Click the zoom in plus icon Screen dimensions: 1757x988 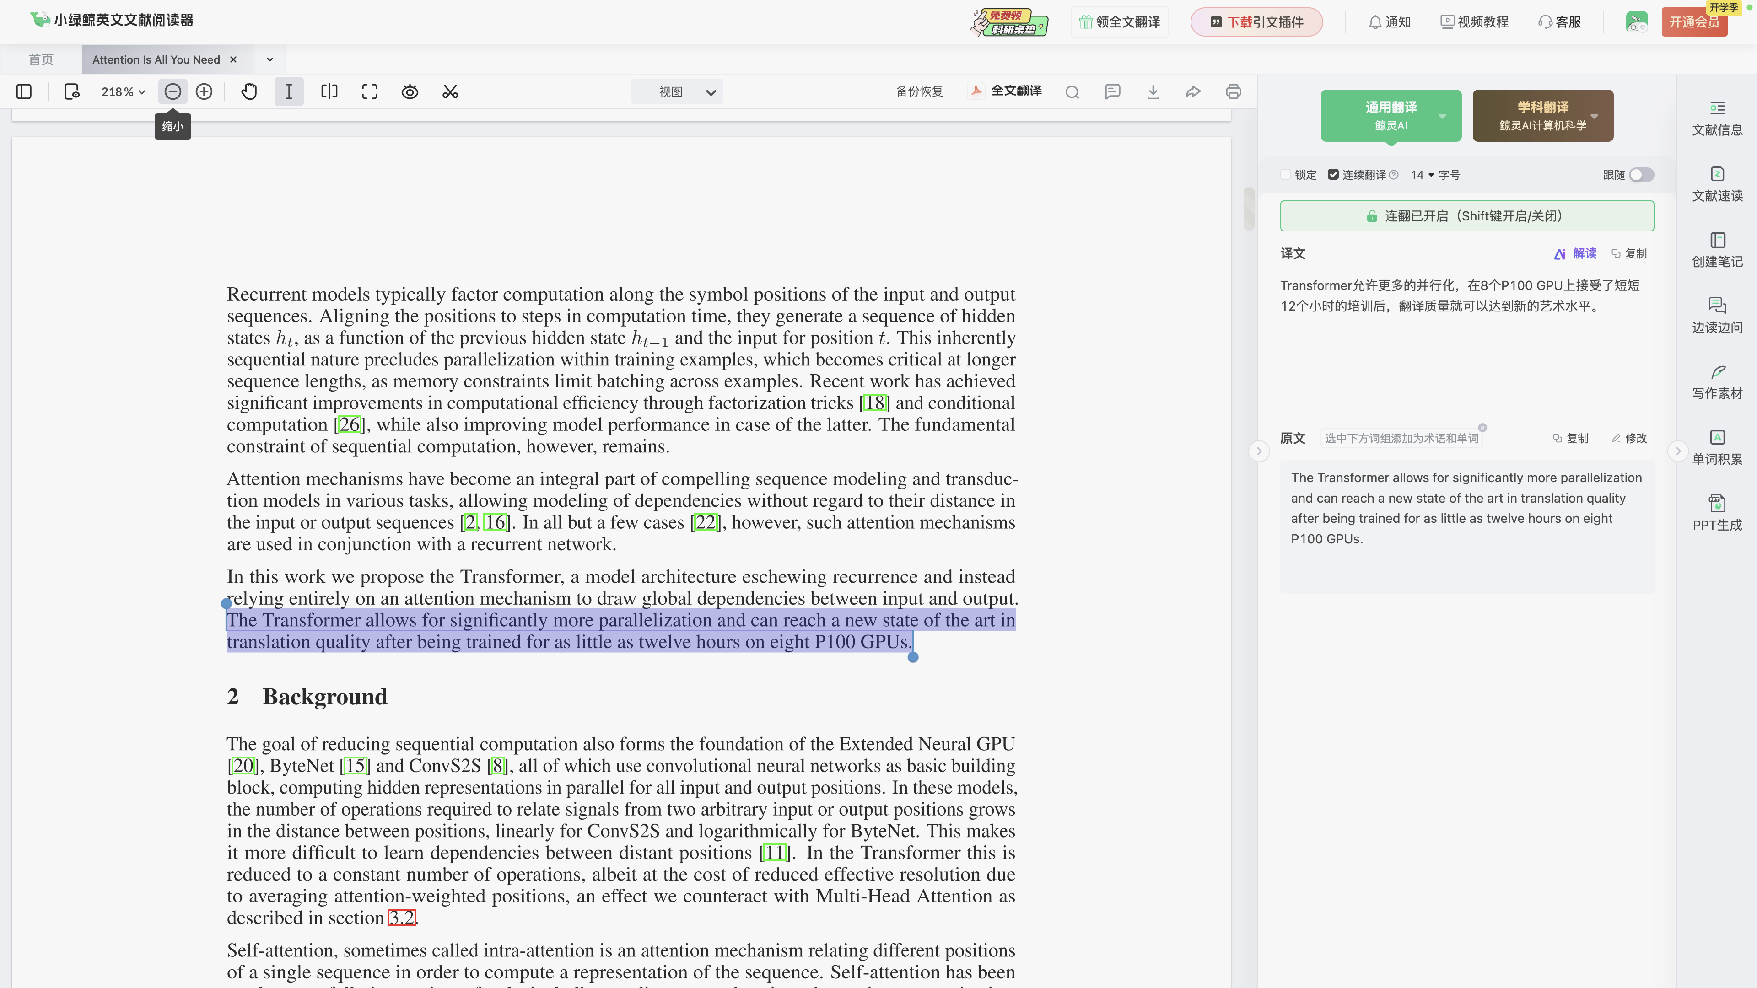(204, 91)
